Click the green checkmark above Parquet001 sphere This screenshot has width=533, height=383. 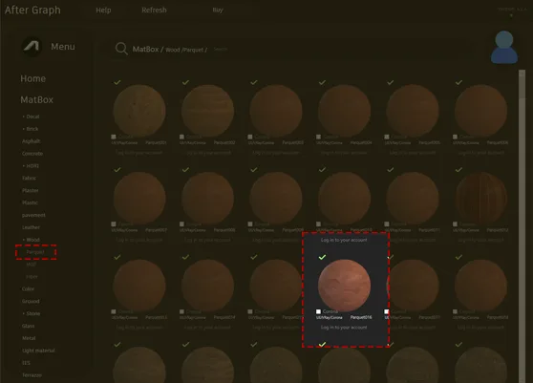tap(117, 82)
